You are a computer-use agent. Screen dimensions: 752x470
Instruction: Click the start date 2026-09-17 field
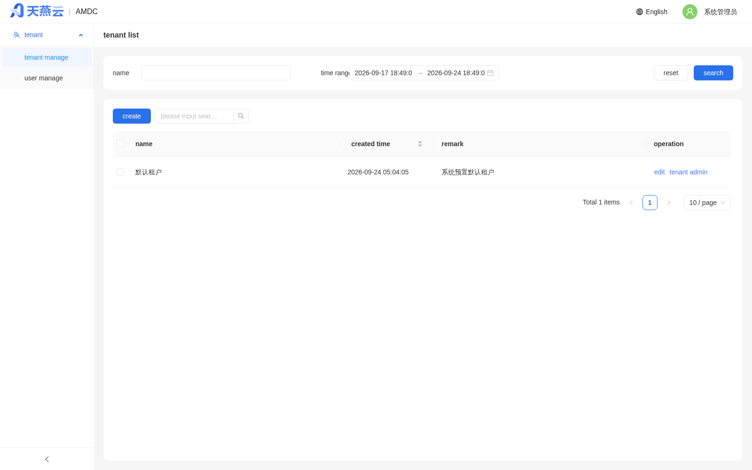[x=383, y=73]
